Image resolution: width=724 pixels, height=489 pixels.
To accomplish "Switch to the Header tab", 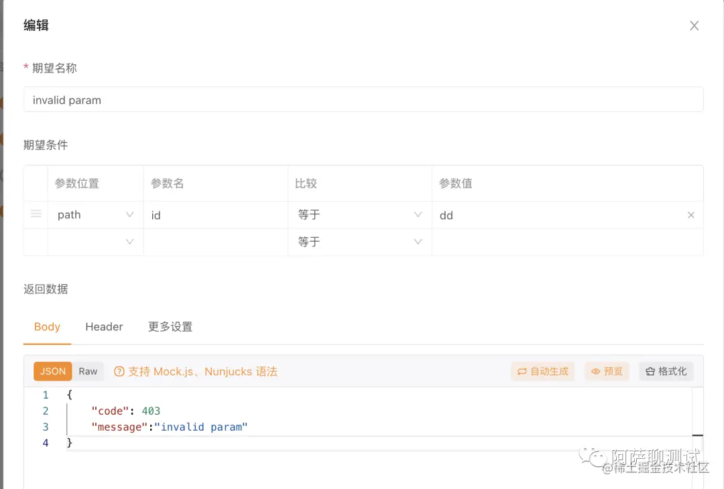I will coord(105,327).
